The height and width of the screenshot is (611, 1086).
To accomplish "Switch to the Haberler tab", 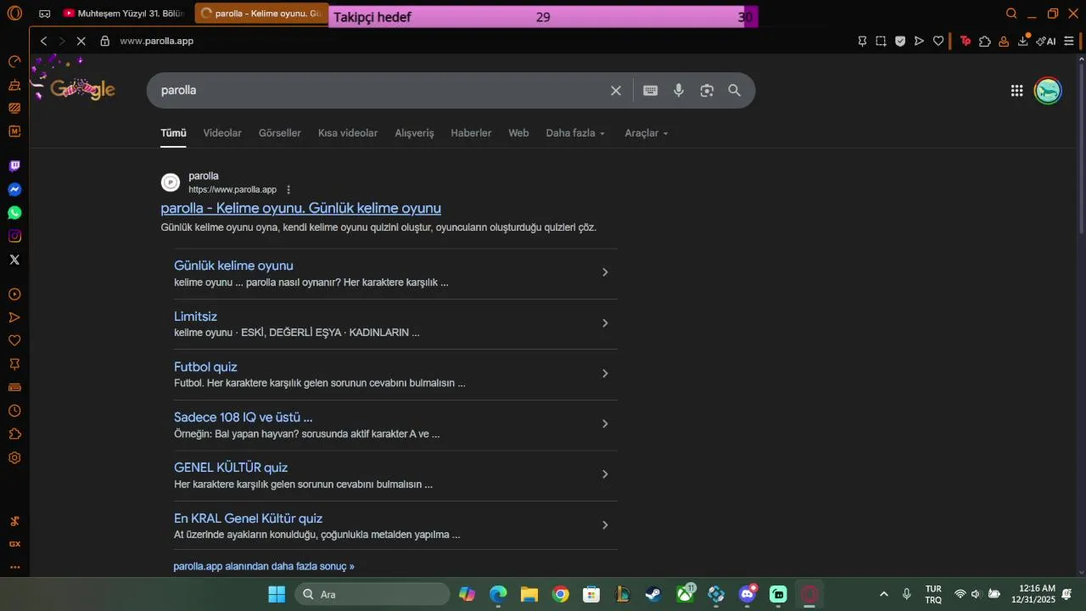I will tap(471, 133).
